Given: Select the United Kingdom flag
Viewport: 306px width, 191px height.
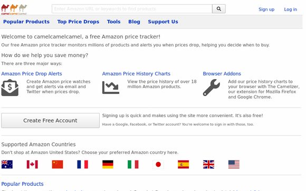Looking at the screenshot, I should [x=208, y=165].
